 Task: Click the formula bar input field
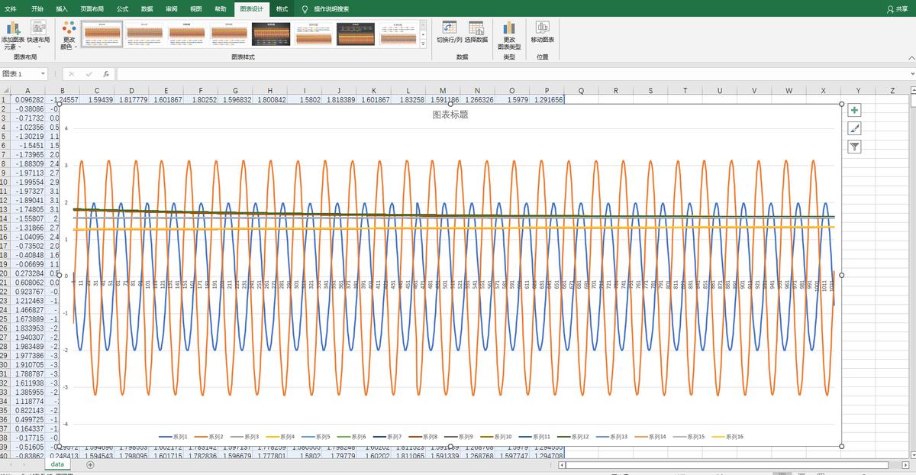coord(458,74)
